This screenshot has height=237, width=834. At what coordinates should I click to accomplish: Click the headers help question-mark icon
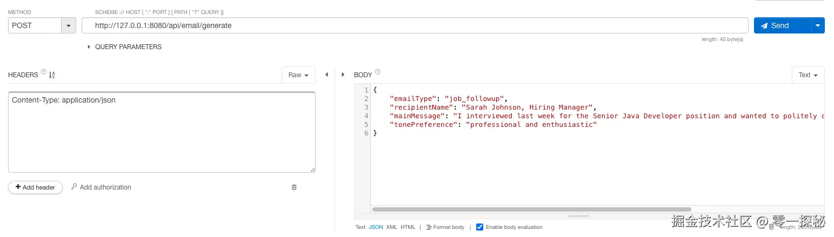tap(43, 72)
